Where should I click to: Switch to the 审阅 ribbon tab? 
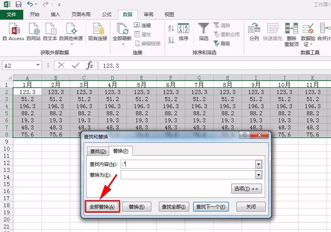[149, 14]
